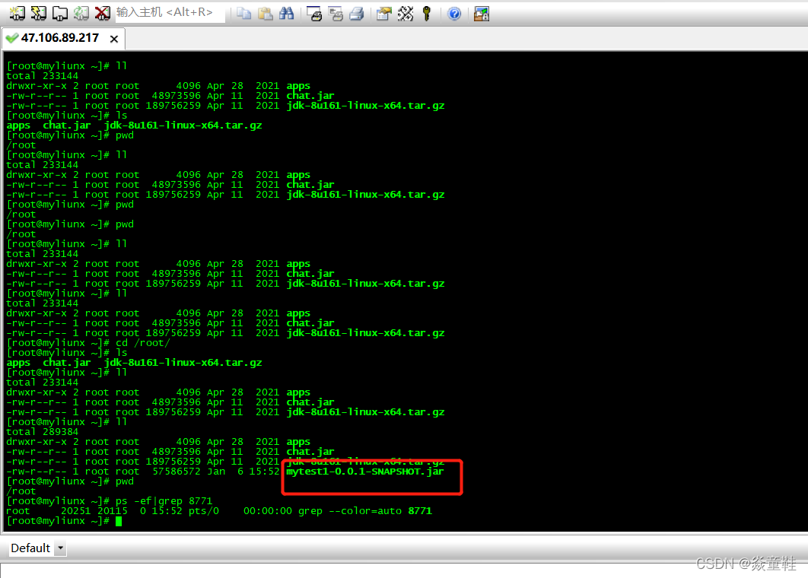
Task: Open the sessions folder icon
Action: pyautogui.click(x=59, y=13)
